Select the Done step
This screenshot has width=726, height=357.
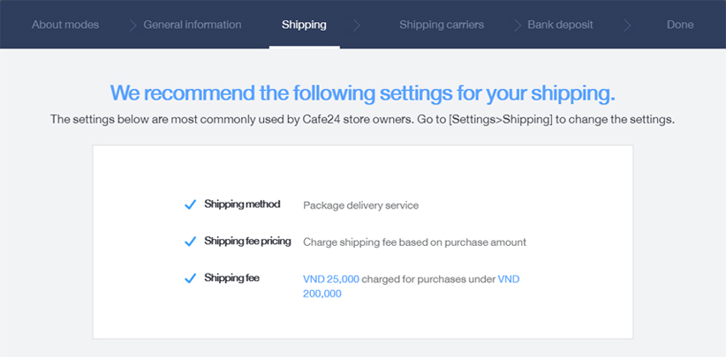[x=680, y=25]
